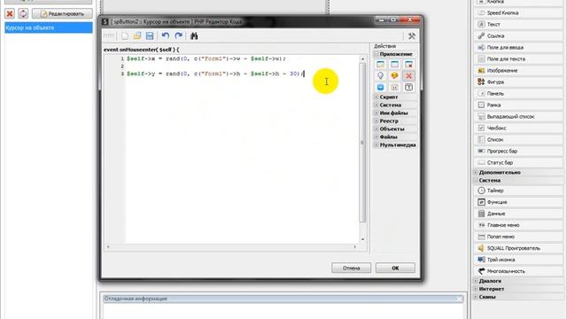Click code line 3 with $self->y
Viewport: 567px width, 319px height.
click(215, 74)
